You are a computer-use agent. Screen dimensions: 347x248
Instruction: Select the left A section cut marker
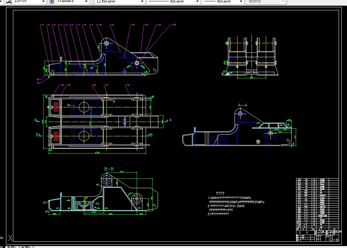coord(37,120)
